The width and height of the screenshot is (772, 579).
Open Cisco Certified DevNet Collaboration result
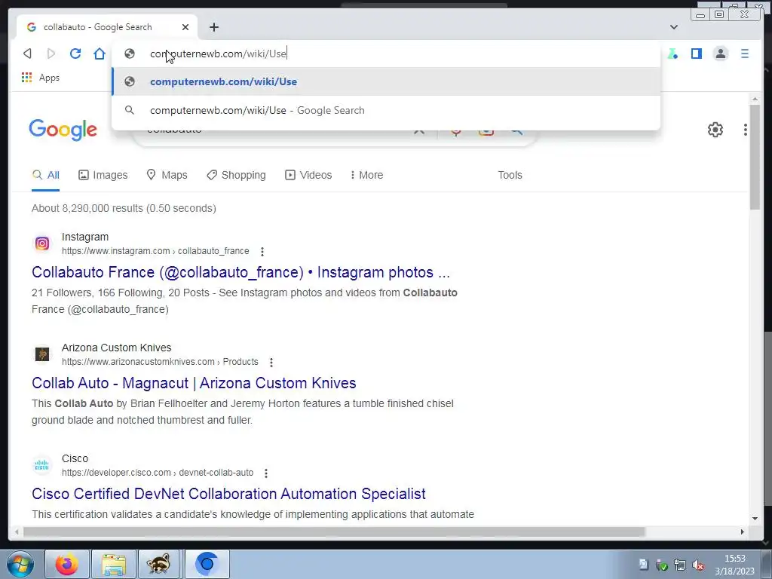click(x=228, y=494)
